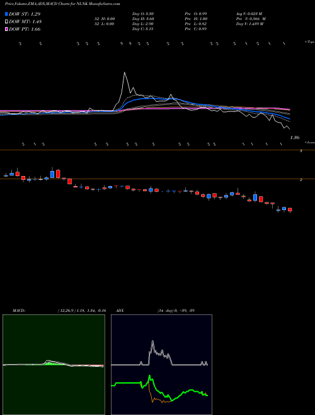The image size is (315, 415).
Task: Click the 'ADX' panel heading
Action: [x=120, y=311]
